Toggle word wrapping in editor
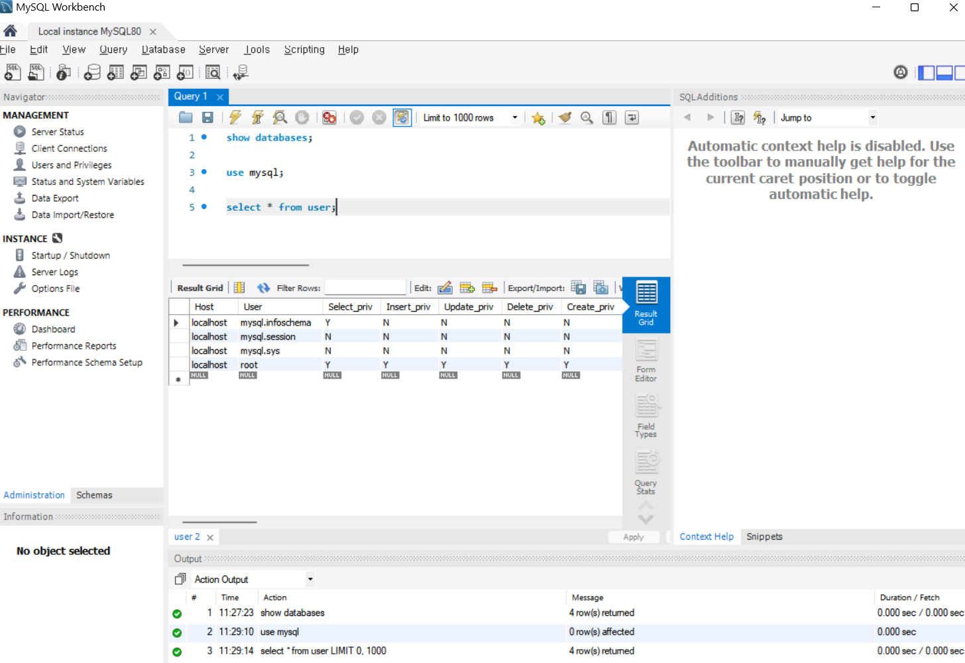The width and height of the screenshot is (965, 663). 632,117
